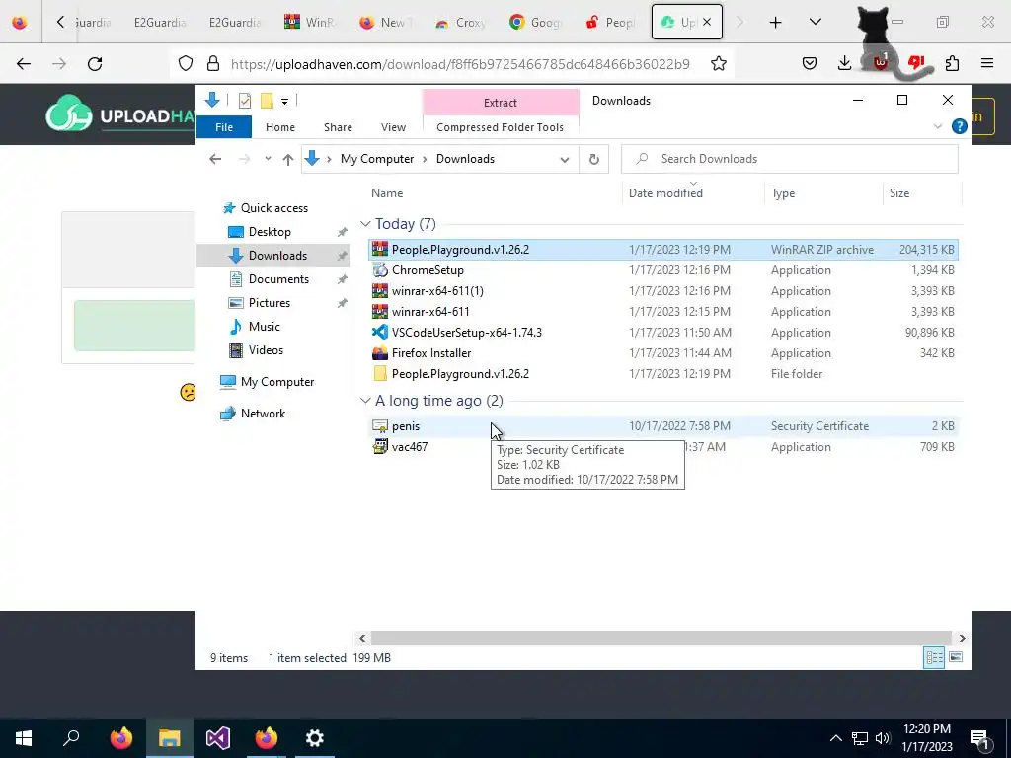Switch to the Home ribbon tab

(279, 127)
